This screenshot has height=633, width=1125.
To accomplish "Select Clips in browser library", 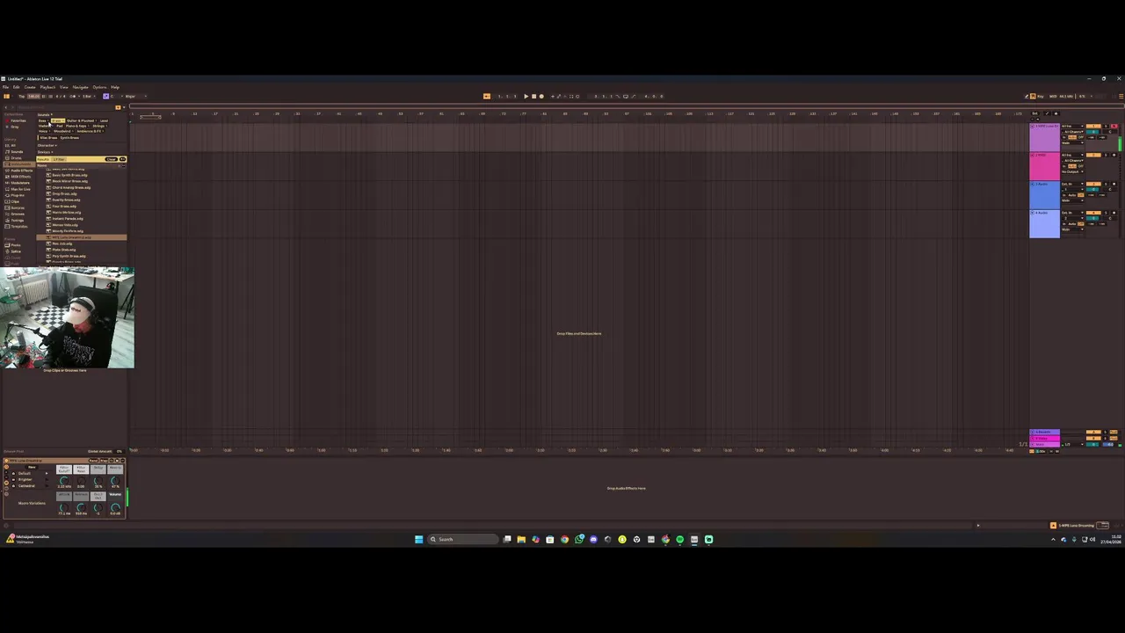I will click(13, 201).
